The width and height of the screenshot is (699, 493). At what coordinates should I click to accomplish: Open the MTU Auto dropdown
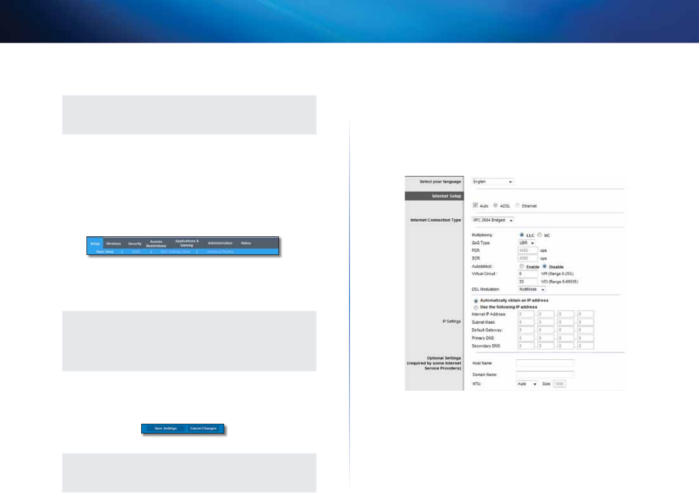(527, 384)
